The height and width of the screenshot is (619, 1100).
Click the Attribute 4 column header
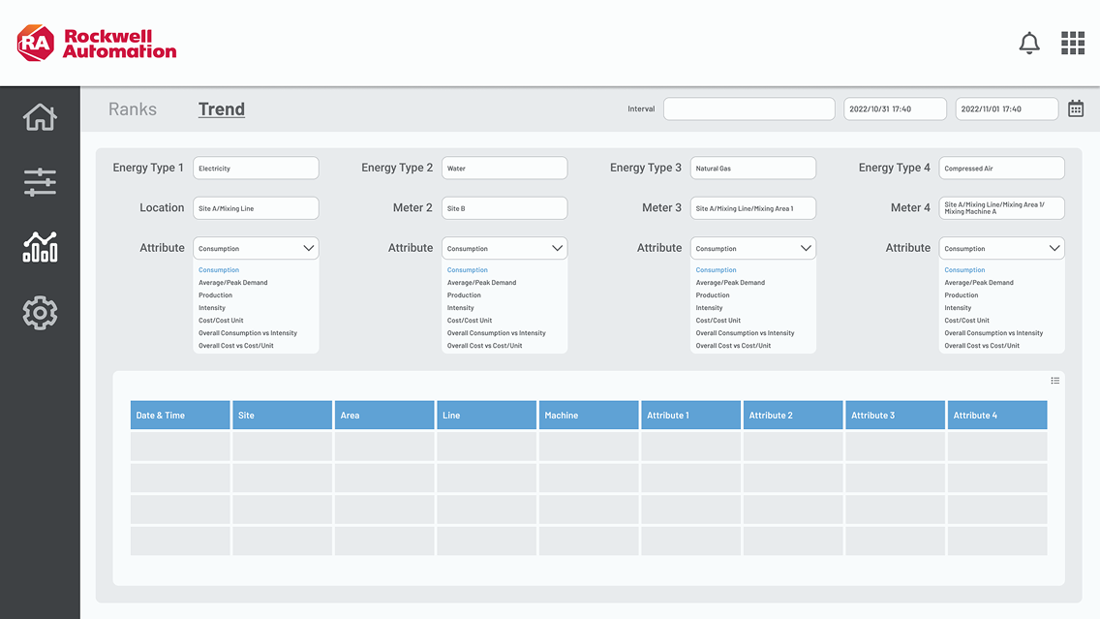[997, 415]
